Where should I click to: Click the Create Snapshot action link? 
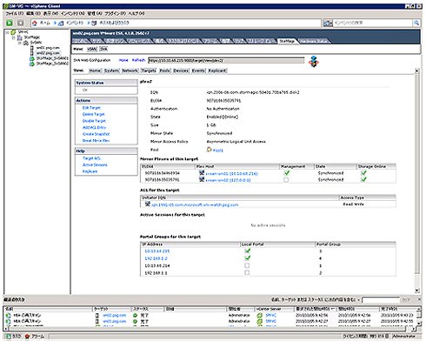(x=96, y=134)
